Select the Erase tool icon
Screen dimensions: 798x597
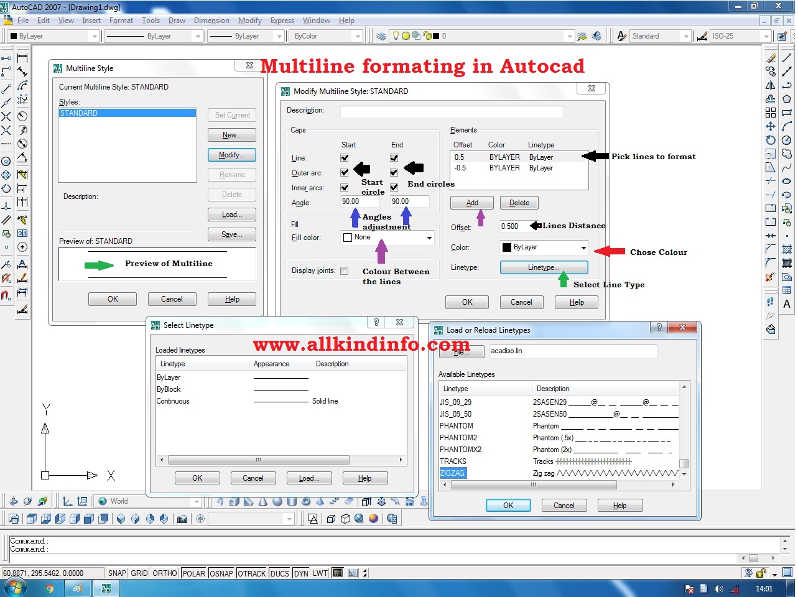[770, 58]
